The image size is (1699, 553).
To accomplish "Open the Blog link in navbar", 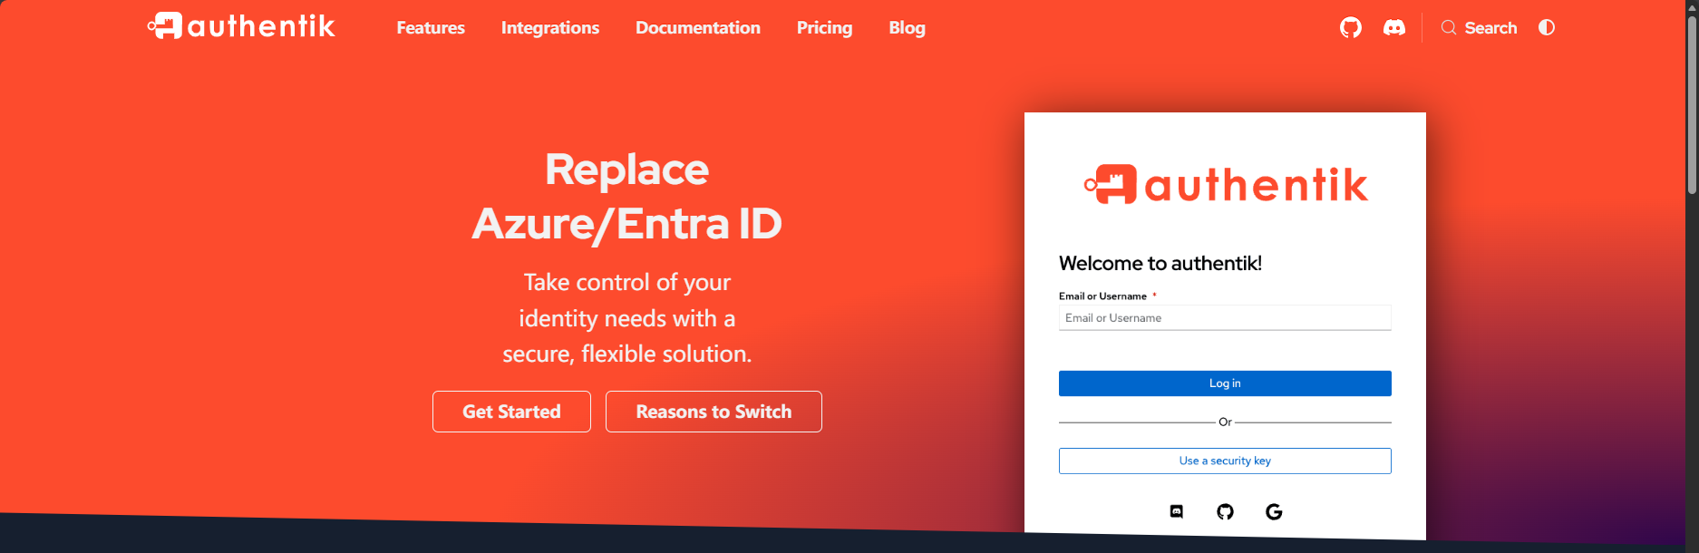I will click(907, 28).
